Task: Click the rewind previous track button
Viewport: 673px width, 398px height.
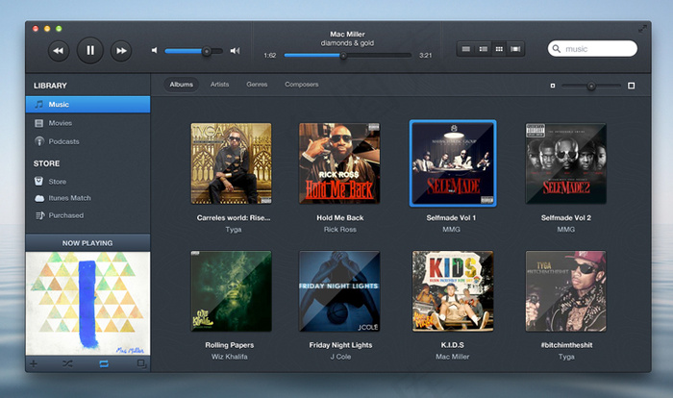Action: coord(58,51)
